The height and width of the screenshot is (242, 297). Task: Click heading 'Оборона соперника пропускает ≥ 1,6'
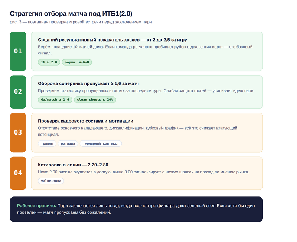click(x=88, y=83)
